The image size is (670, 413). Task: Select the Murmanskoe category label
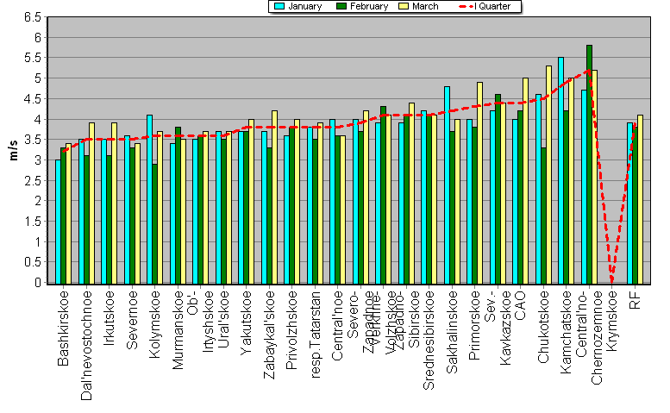[178, 330]
